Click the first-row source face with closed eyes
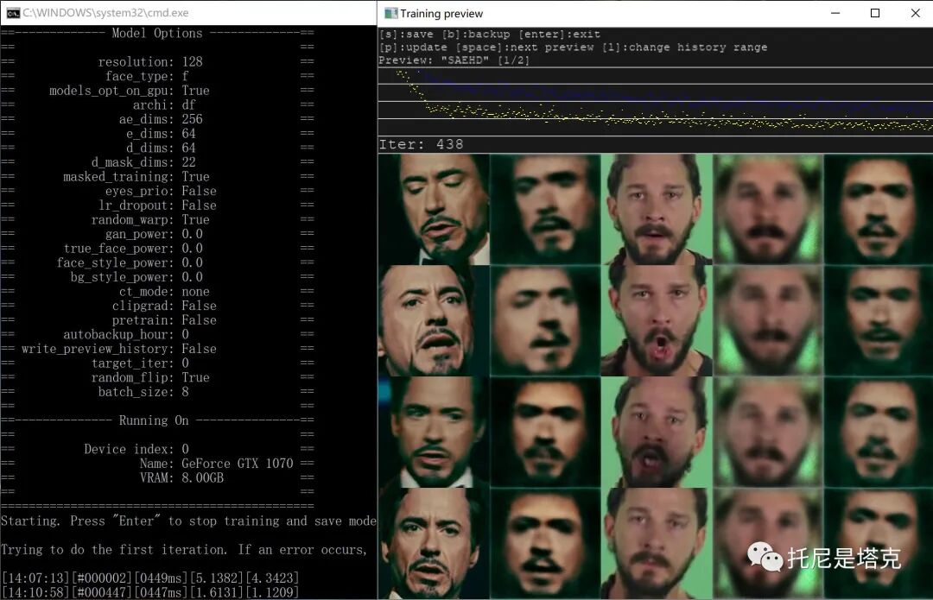Screen dimensions: 933x600 434,209
